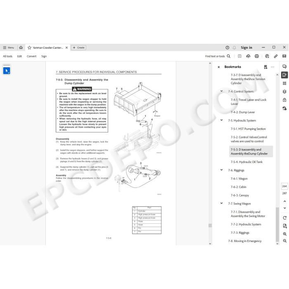
Task: Click the page display settings icon
Action: [x=284, y=226]
